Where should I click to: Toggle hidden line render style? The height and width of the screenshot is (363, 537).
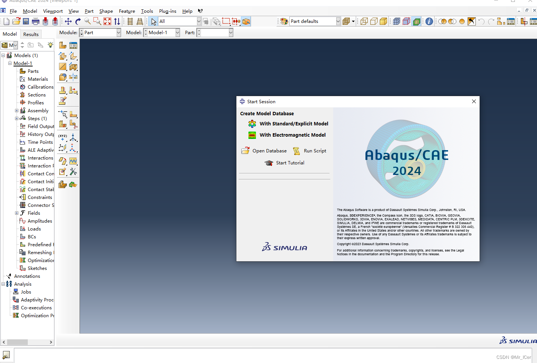(x=374, y=21)
